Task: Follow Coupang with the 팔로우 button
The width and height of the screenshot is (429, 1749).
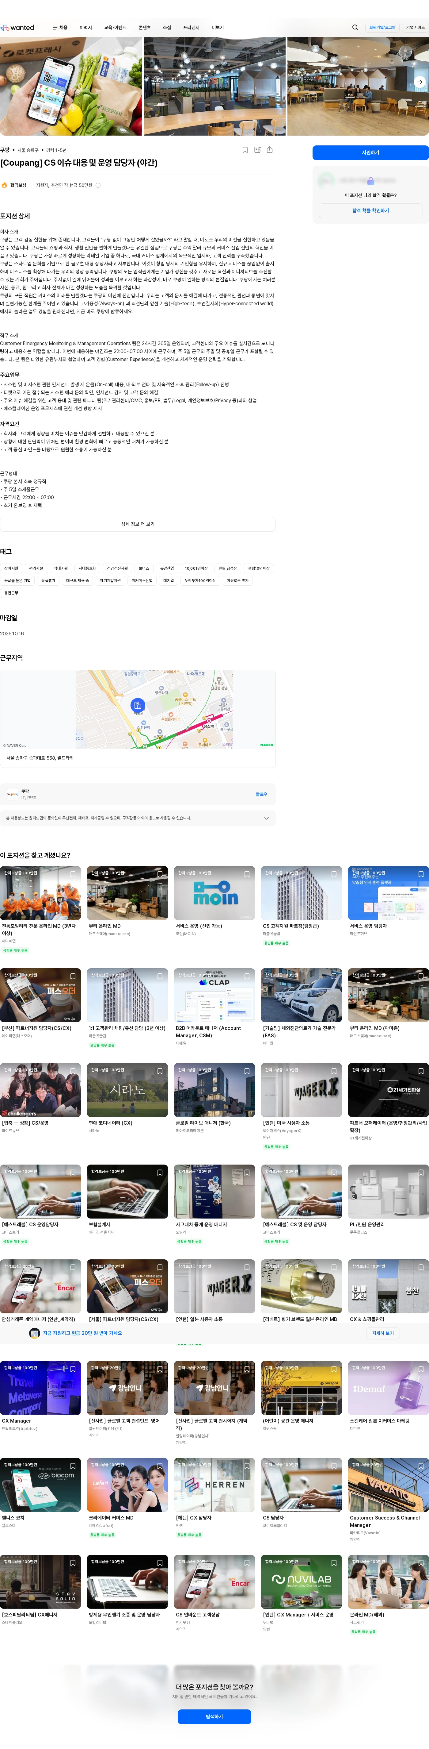Action: (x=262, y=794)
